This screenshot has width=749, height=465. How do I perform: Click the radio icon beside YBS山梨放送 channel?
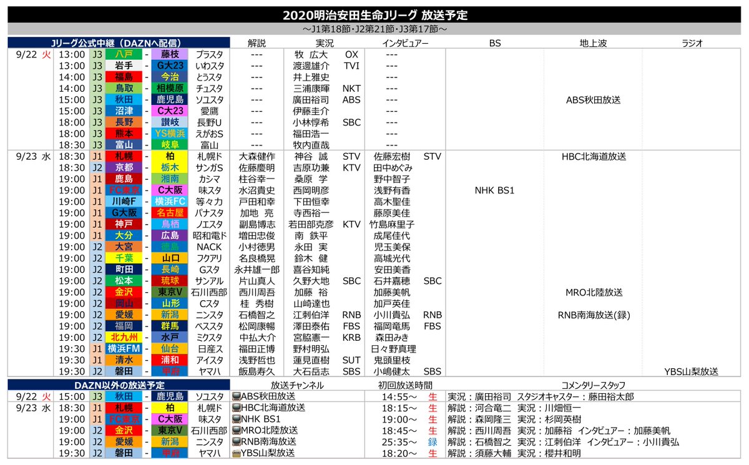[236, 453]
